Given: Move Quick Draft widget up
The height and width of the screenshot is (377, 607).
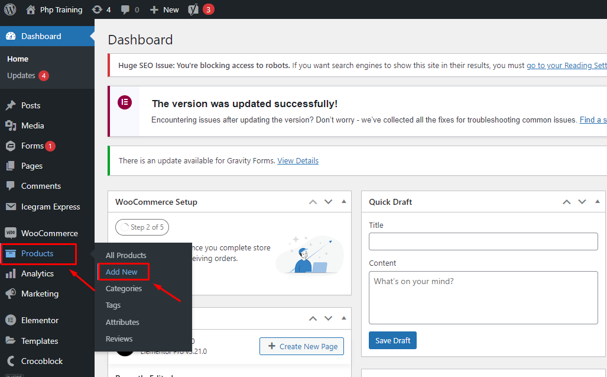Looking at the screenshot, I should (566, 202).
